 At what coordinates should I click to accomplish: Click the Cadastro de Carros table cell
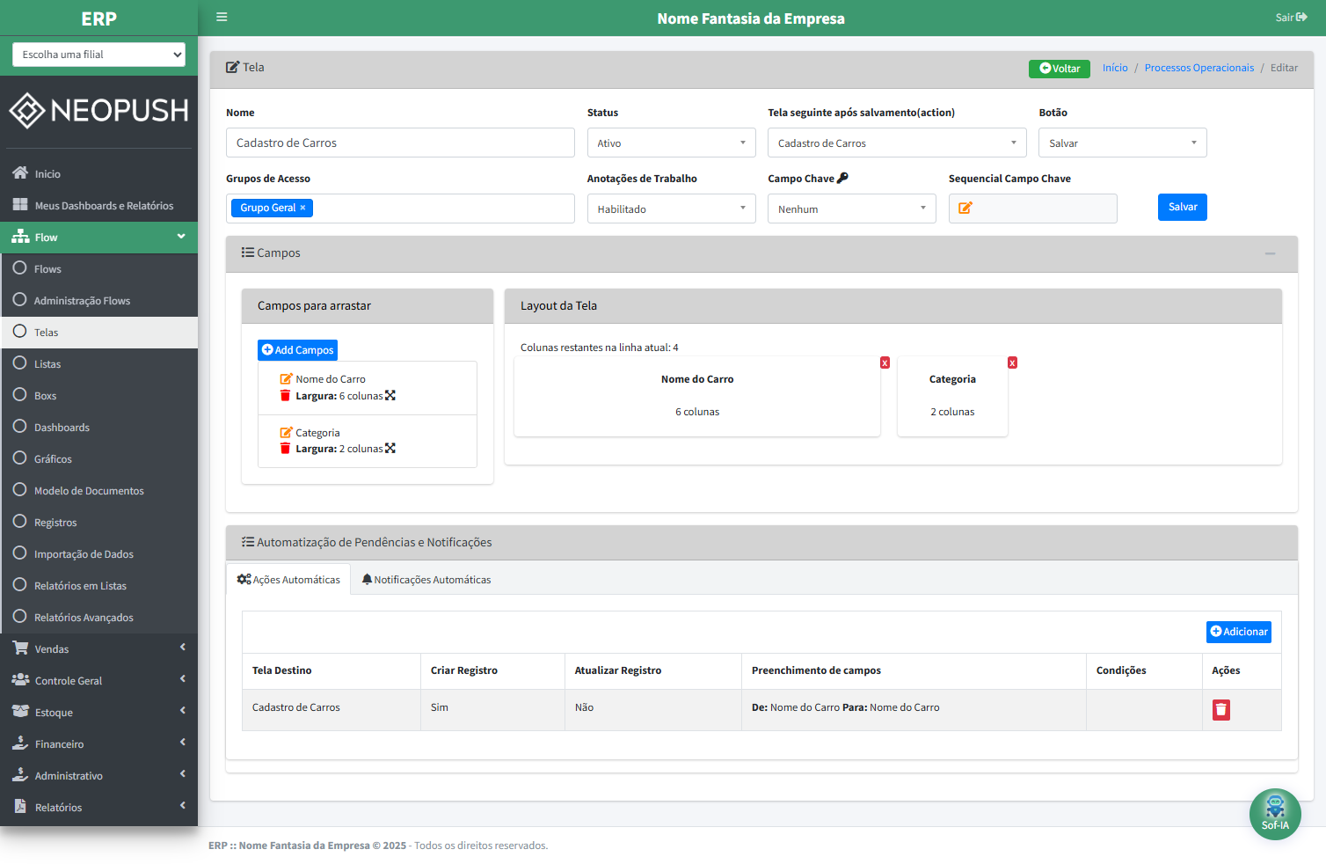[x=331, y=708]
